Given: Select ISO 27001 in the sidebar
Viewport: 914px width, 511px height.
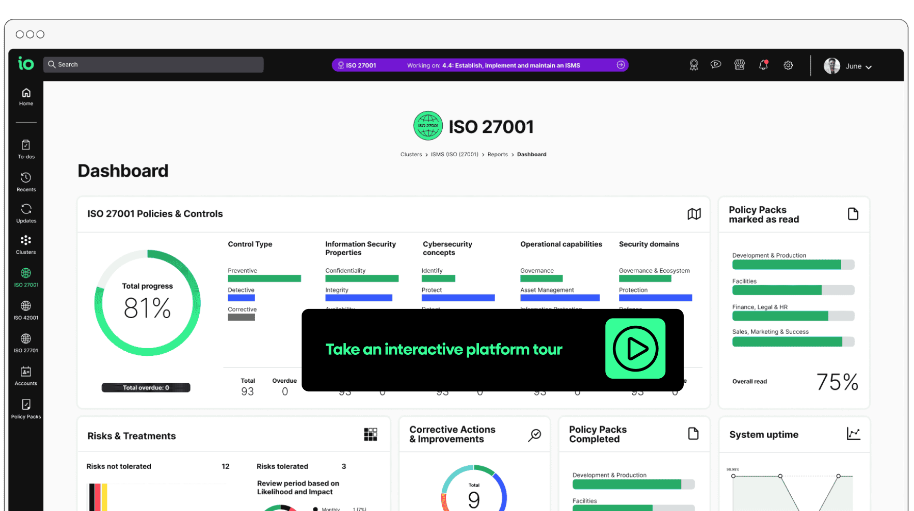Looking at the screenshot, I should coord(26,278).
